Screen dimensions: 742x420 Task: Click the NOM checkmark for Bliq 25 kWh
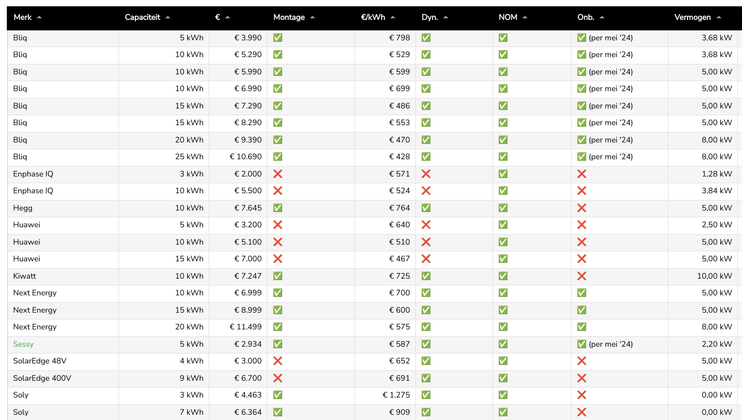coord(503,157)
